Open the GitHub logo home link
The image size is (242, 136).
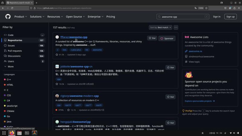coord(8,17)
